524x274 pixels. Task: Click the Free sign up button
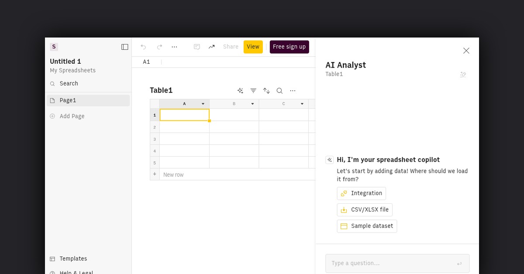(289, 47)
